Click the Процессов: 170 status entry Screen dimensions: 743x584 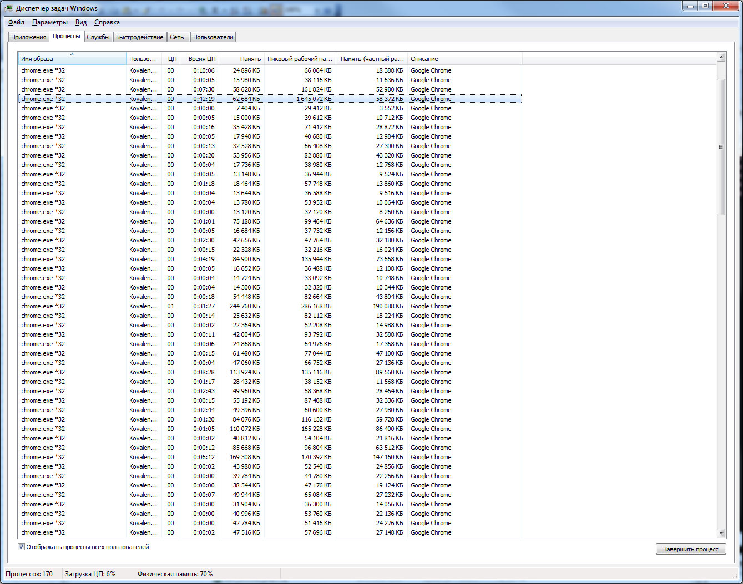tap(29, 574)
